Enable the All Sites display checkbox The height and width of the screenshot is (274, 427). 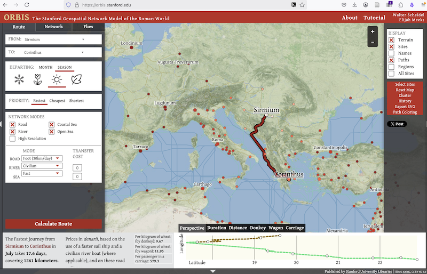pos(391,74)
